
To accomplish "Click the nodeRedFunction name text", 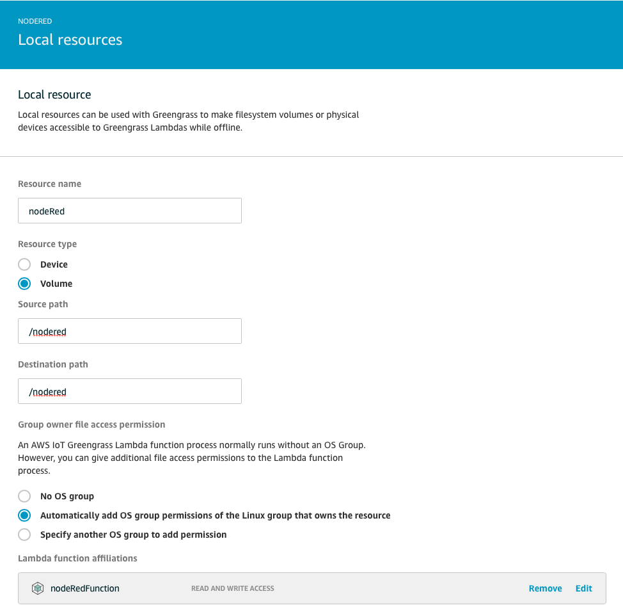I will pos(84,588).
